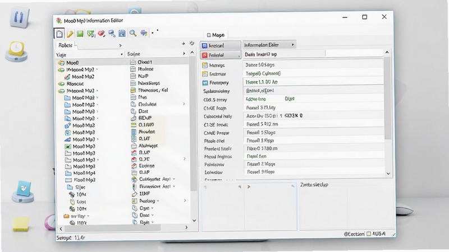Open the Yiaje column dropdown arrow
Screen dimensions: 449x252
click(x=122, y=54)
